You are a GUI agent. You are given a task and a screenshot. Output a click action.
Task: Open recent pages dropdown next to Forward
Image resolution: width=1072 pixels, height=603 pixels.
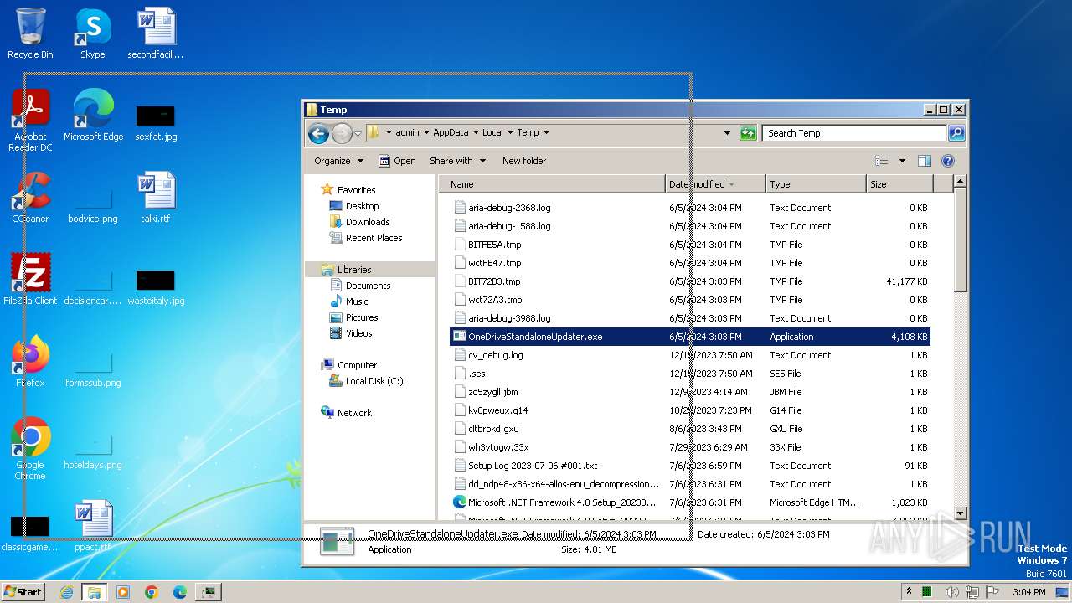(358, 133)
